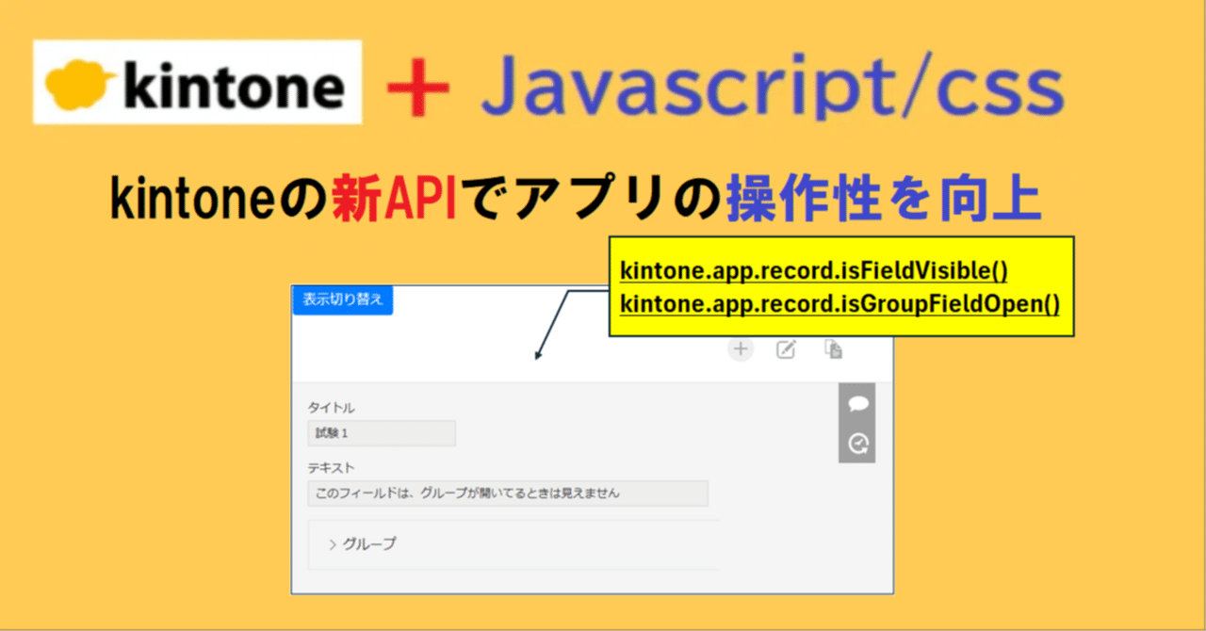Click kintone.app.record.isFieldVisible() text
The image size is (1206, 631).
click(x=815, y=271)
